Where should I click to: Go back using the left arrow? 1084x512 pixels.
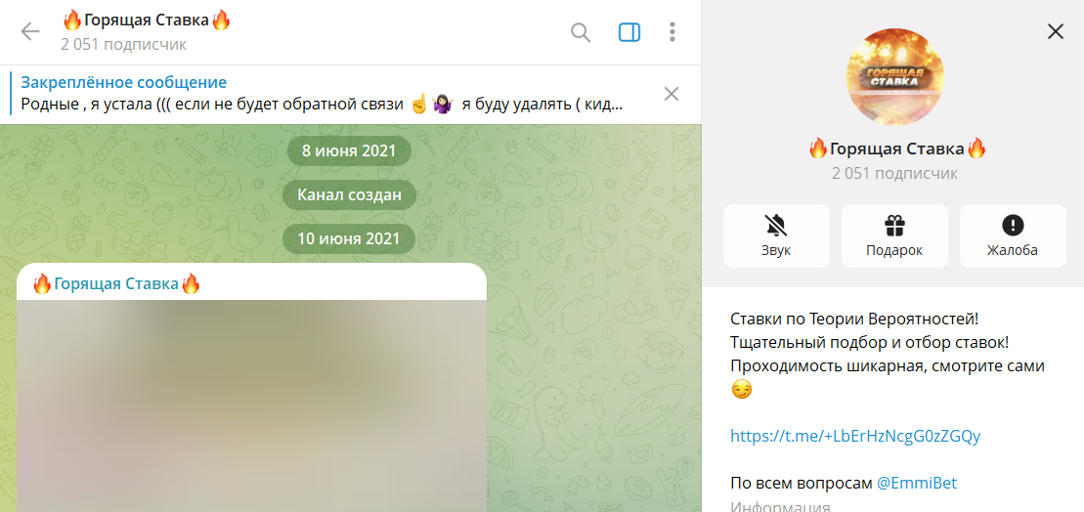(x=30, y=32)
